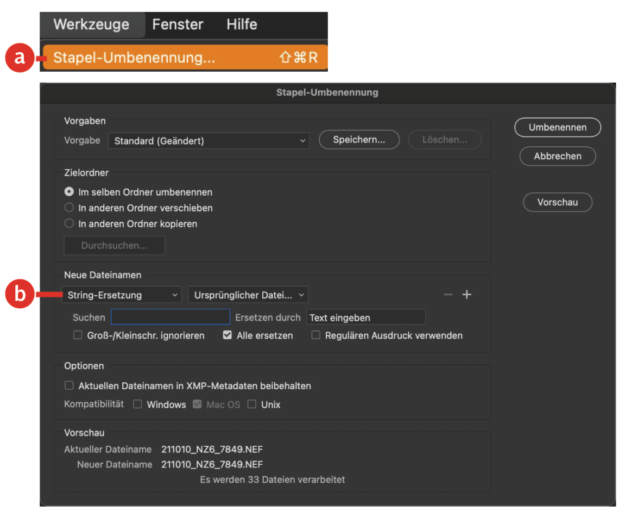Focus the Ersetzen durch text field
619x511 pixels.
(x=366, y=317)
